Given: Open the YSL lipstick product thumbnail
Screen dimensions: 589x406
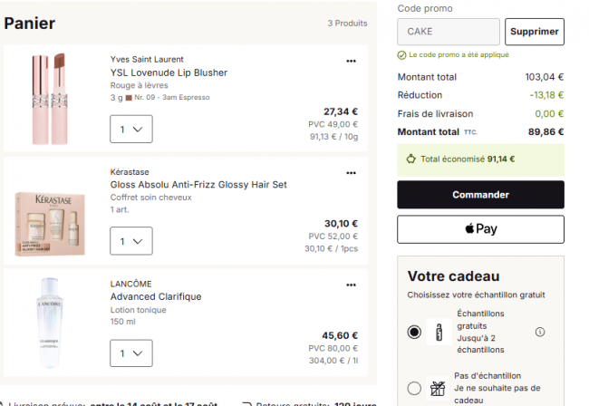Looking at the screenshot, I should tap(50, 99).
